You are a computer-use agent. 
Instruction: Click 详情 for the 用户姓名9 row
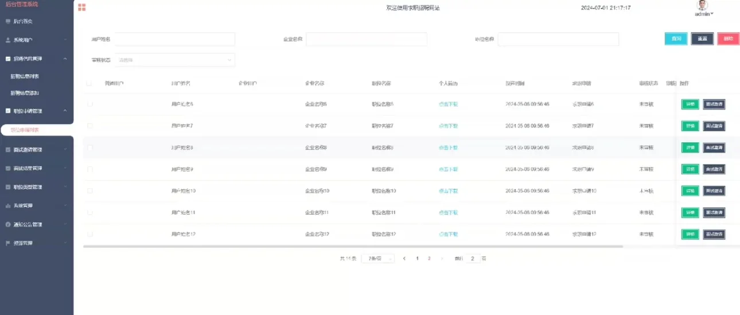[690, 169]
